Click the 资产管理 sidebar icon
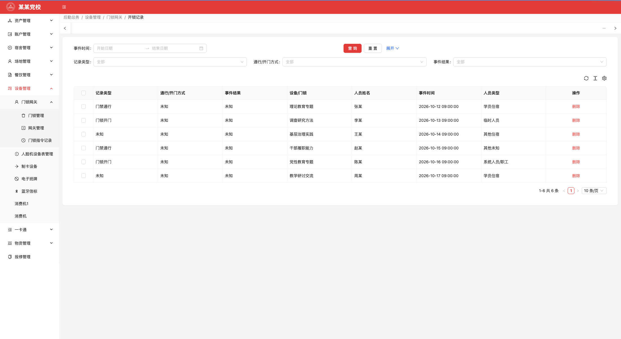Screen dimensions: 621x339 pos(10,21)
